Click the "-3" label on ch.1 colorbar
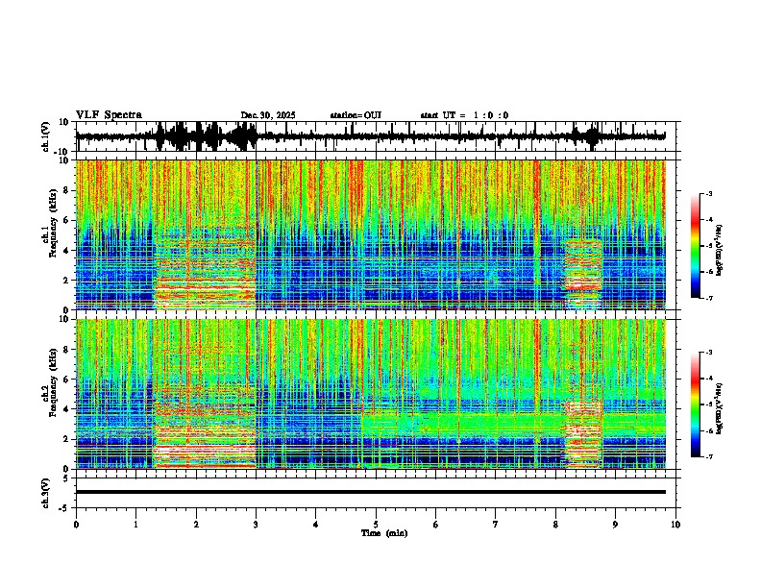This screenshot has width=761, height=588. pyautogui.click(x=709, y=194)
